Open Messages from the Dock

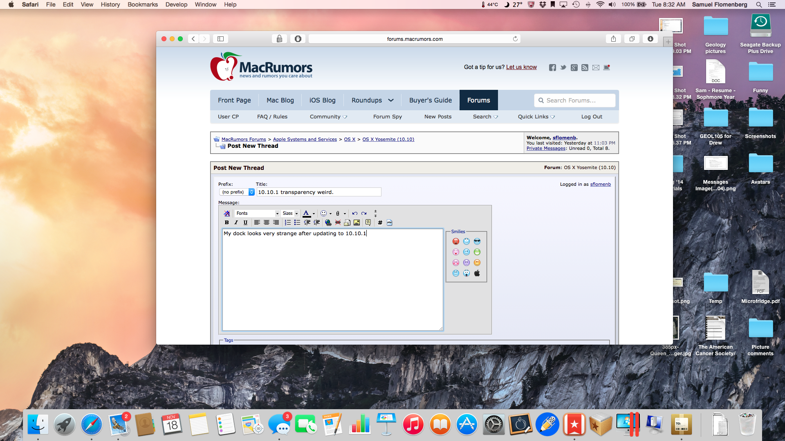tap(279, 425)
